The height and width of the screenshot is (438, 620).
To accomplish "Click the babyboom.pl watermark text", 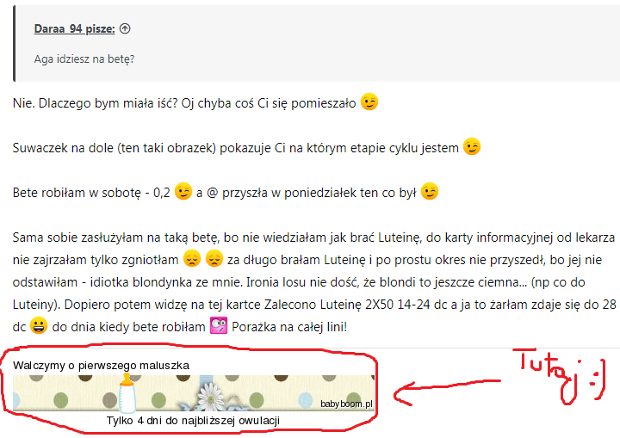I will pos(346,404).
